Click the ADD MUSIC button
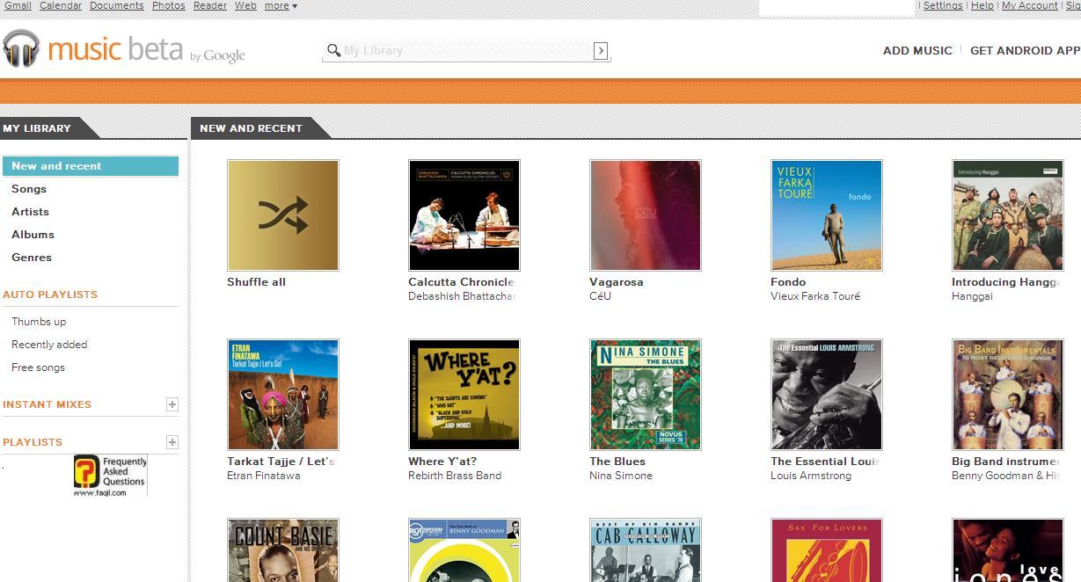The image size is (1081, 582). tap(917, 51)
